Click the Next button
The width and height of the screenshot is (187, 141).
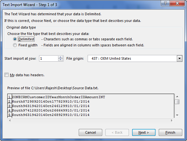click(x=144, y=132)
